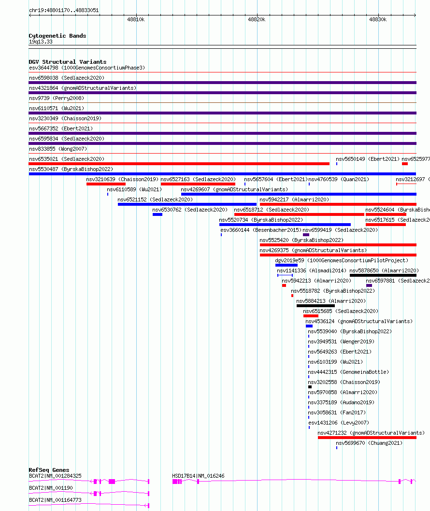Select red nsv5525420 ByrskaBishop2022 bar
The height and width of the screenshot is (511, 430).
click(x=338, y=244)
